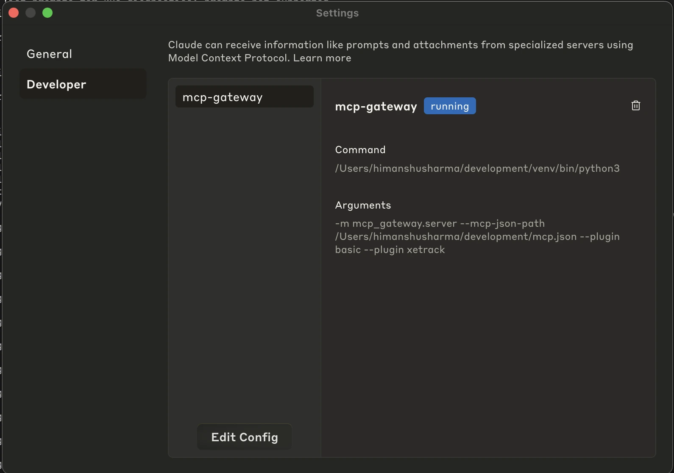Click the running status badge

click(x=450, y=106)
